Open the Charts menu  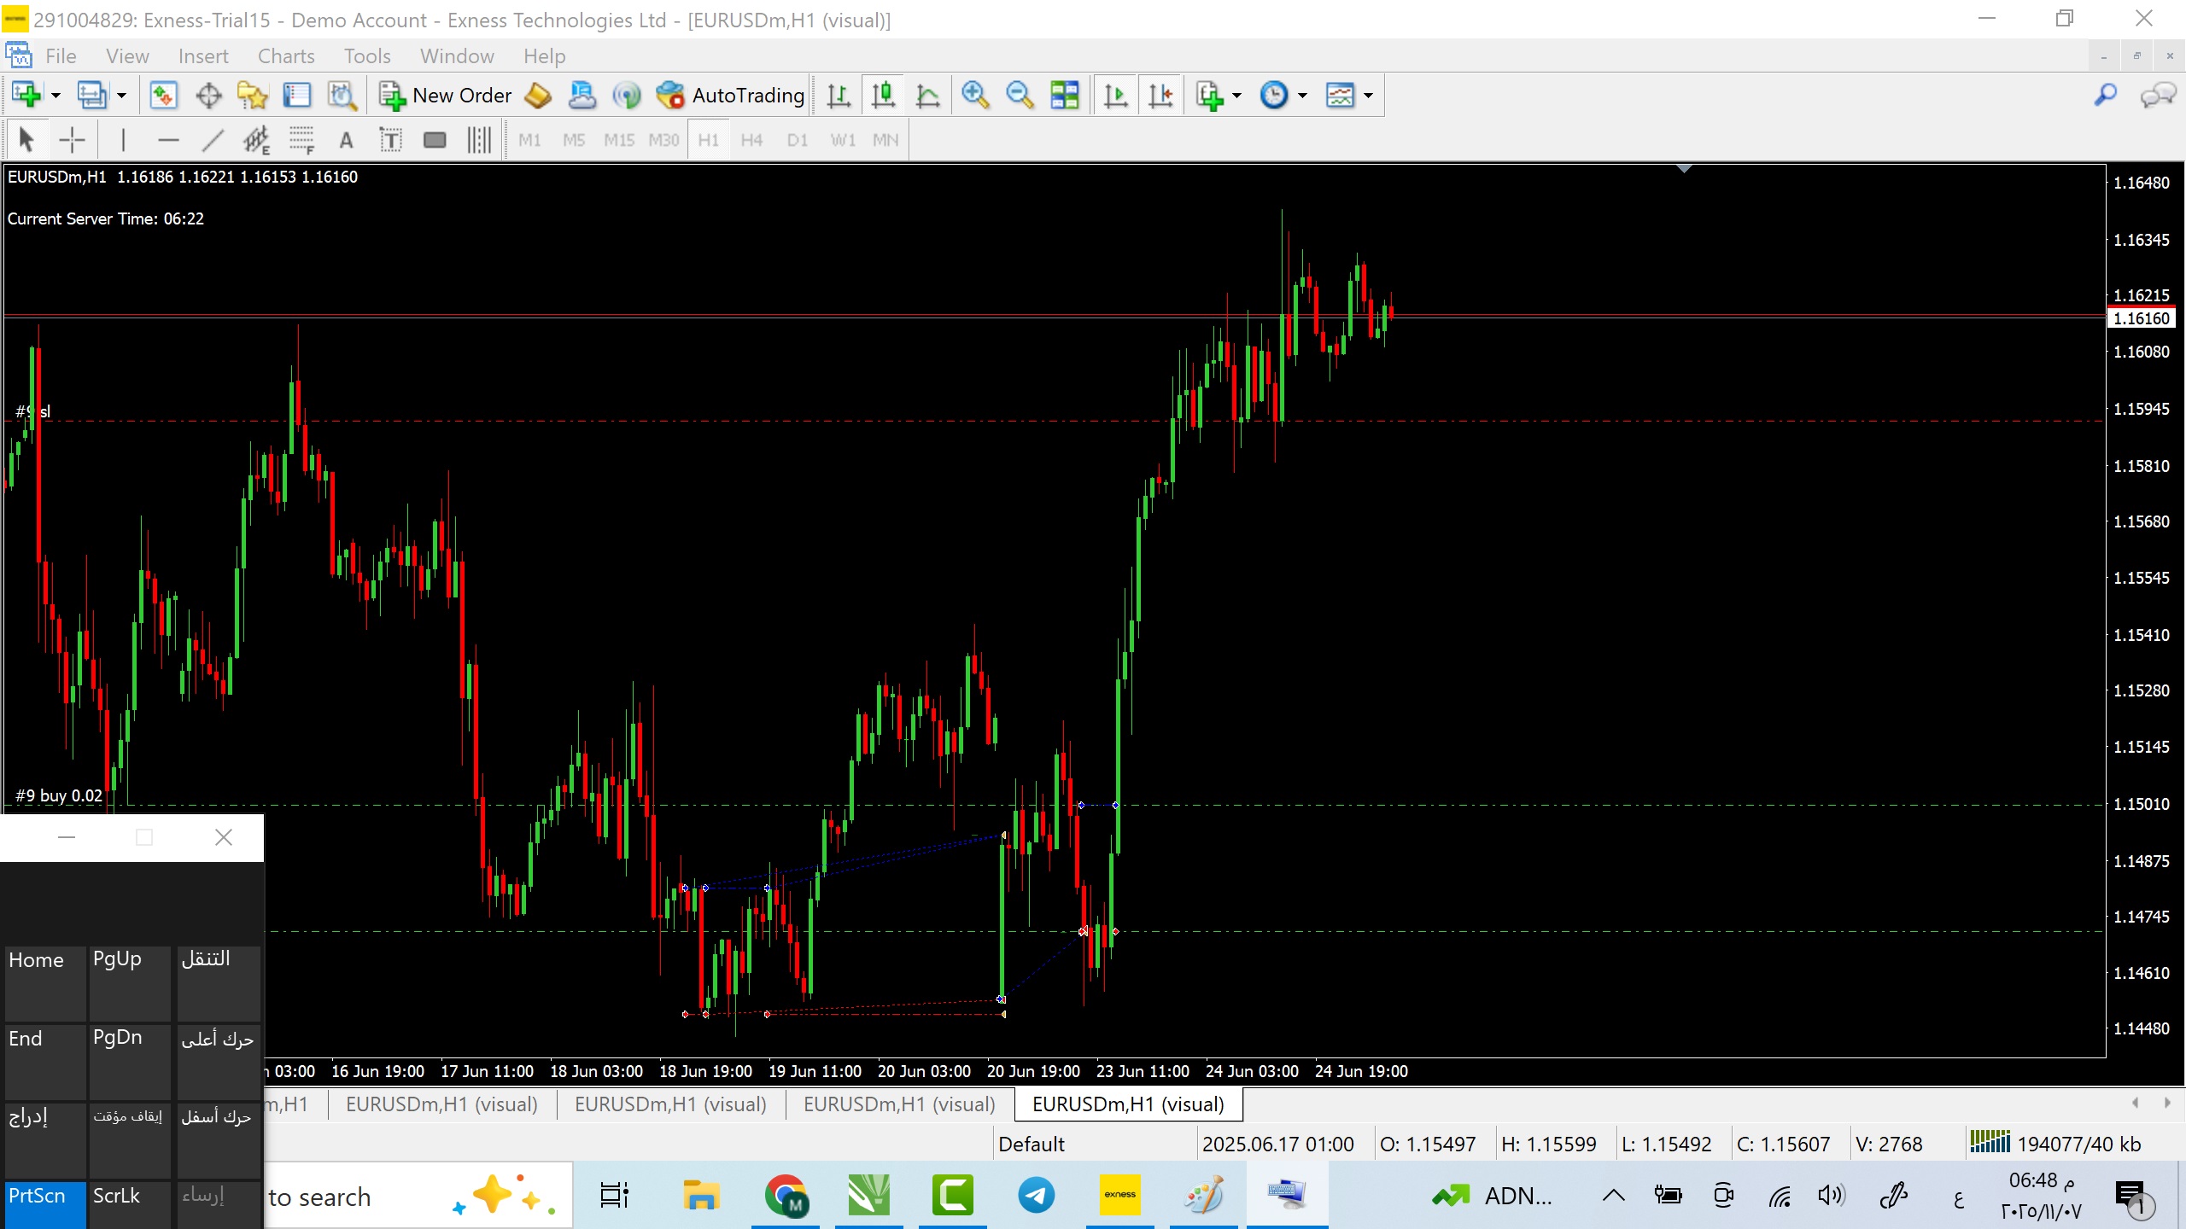click(x=286, y=56)
